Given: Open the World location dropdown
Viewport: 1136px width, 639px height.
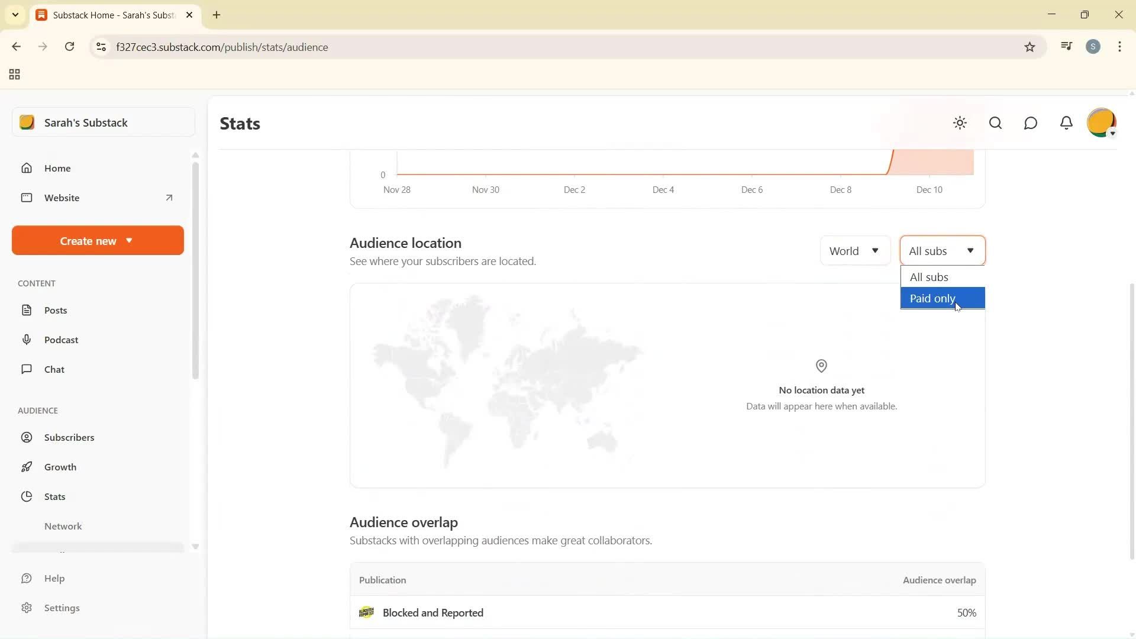Looking at the screenshot, I should click(854, 250).
